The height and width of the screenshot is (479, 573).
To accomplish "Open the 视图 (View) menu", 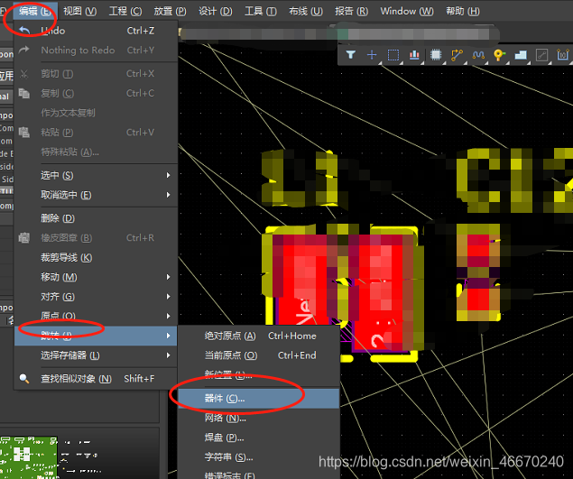I will [x=79, y=11].
